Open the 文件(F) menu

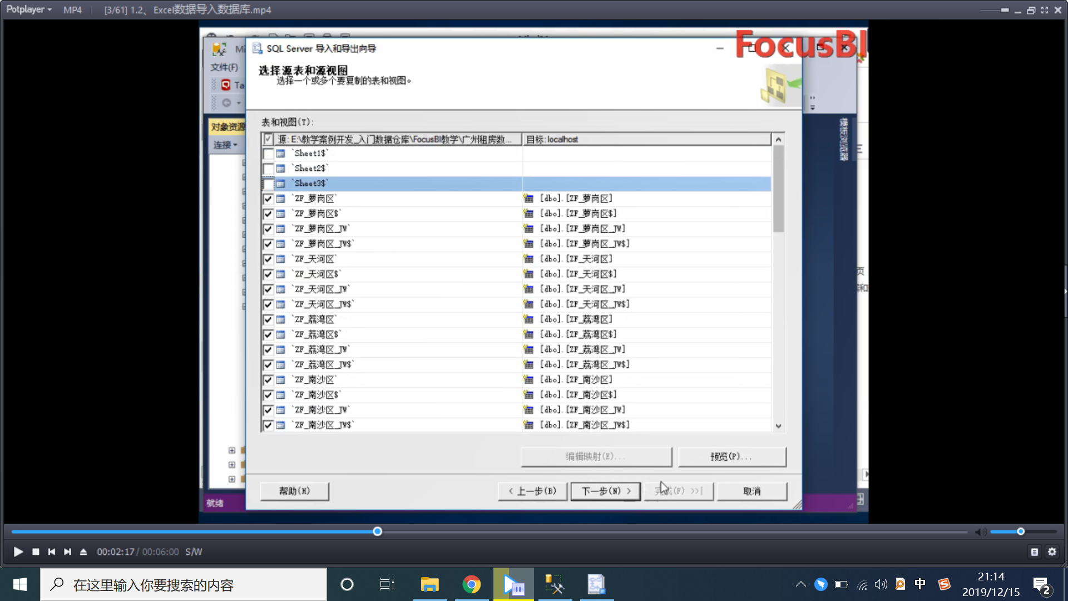click(224, 67)
